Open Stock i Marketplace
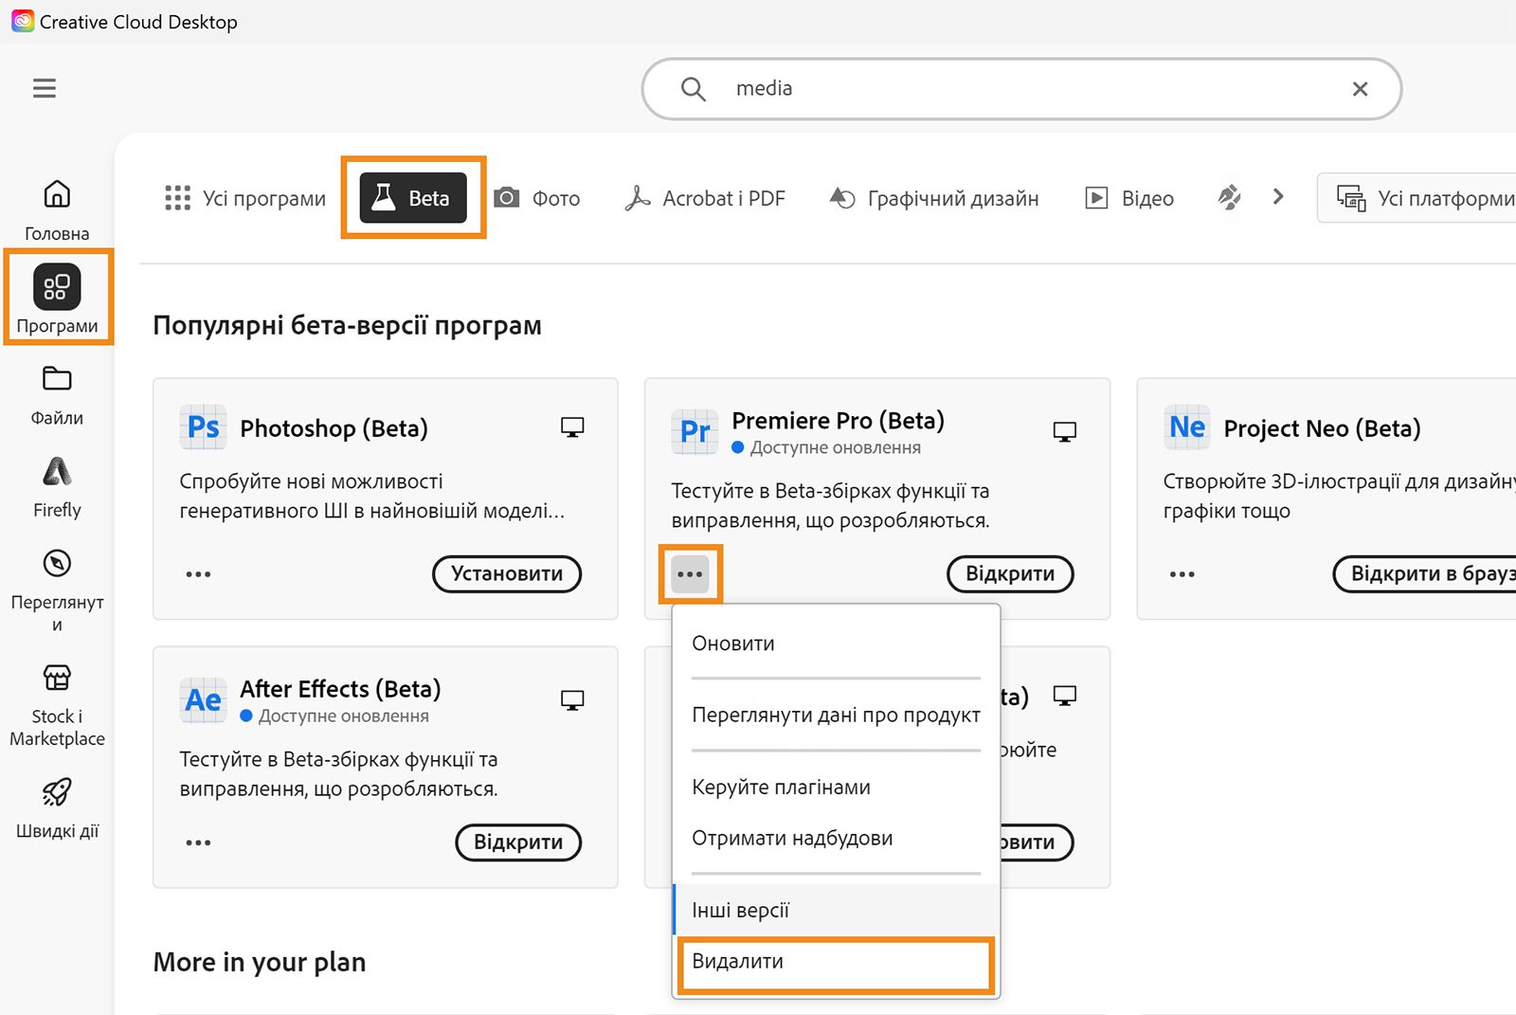Viewport: 1516px width, 1015px height. pos(57,706)
